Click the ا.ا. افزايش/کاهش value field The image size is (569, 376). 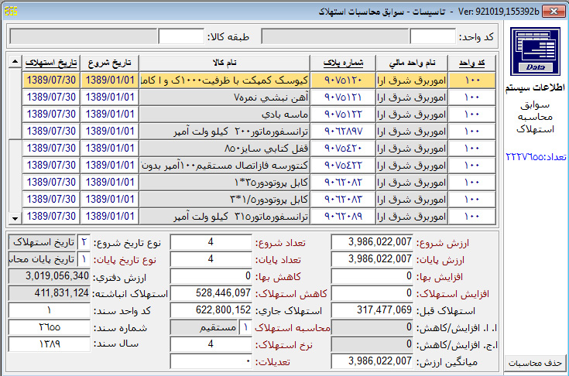[372, 327]
